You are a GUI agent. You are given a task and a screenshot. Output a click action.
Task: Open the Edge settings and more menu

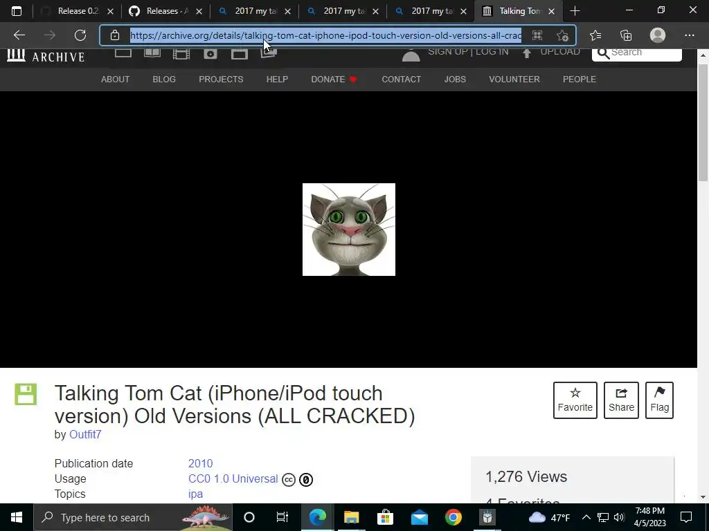point(689,35)
